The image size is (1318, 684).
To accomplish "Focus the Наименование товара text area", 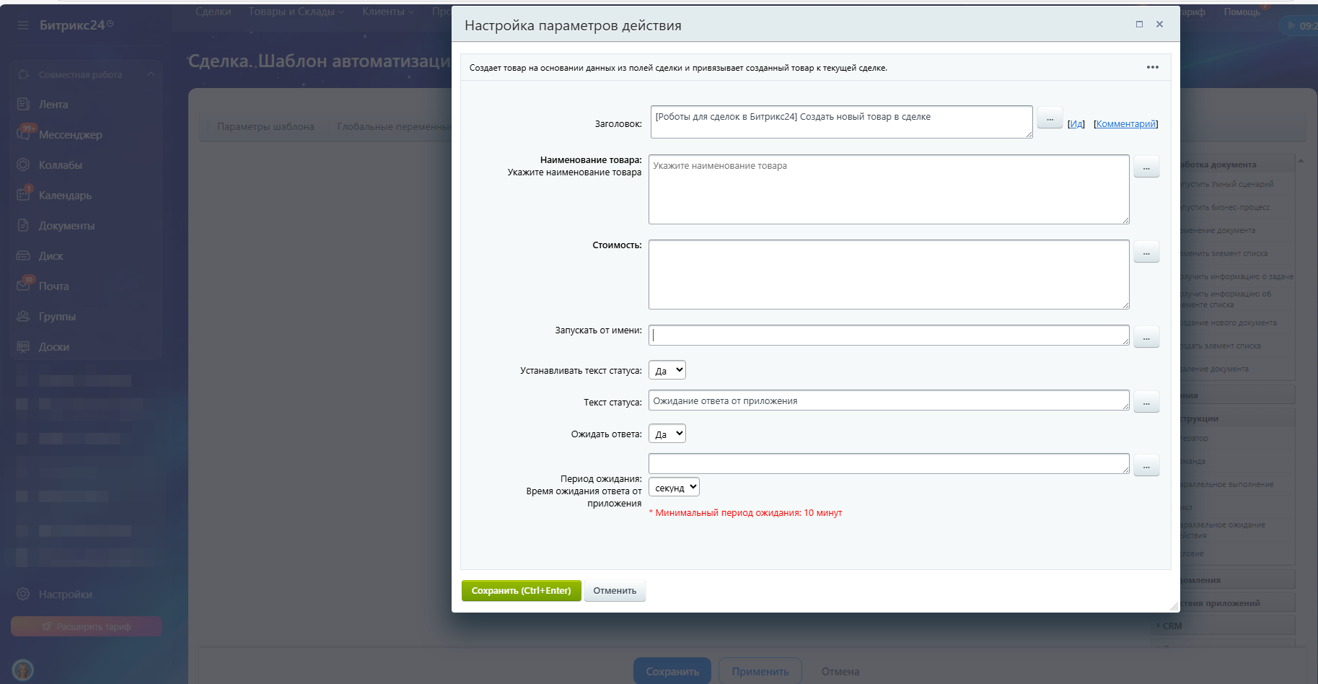I will coord(889,189).
